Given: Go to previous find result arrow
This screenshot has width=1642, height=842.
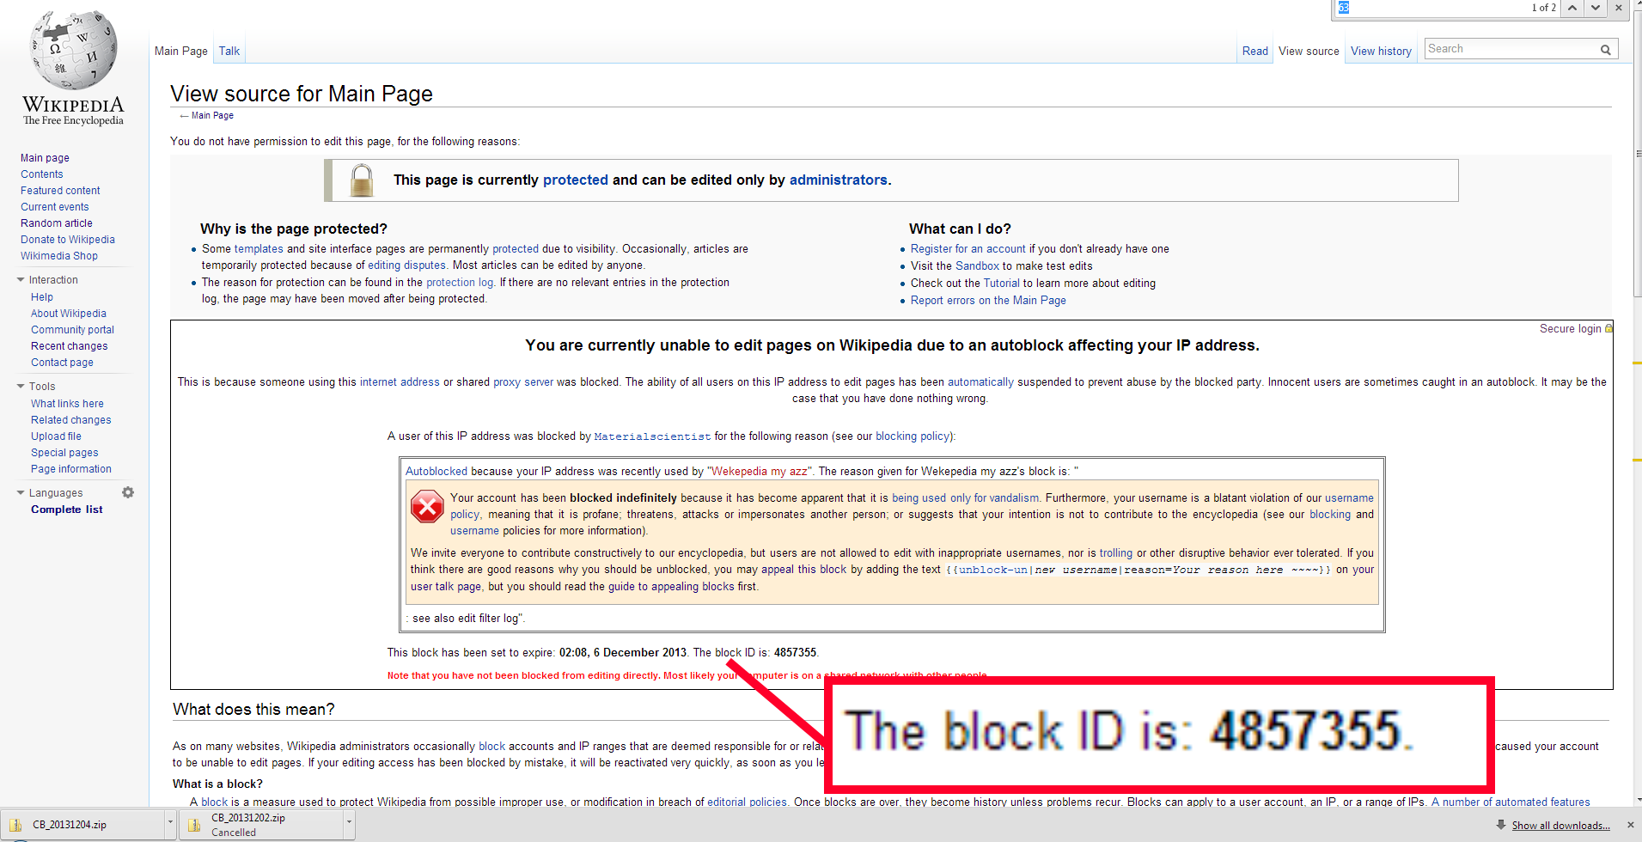Looking at the screenshot, I should click(x=1572, y=8).
